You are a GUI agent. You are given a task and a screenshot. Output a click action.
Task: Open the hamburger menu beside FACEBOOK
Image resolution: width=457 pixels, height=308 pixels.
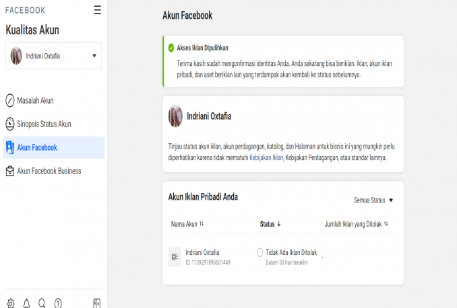pos(98,10)
